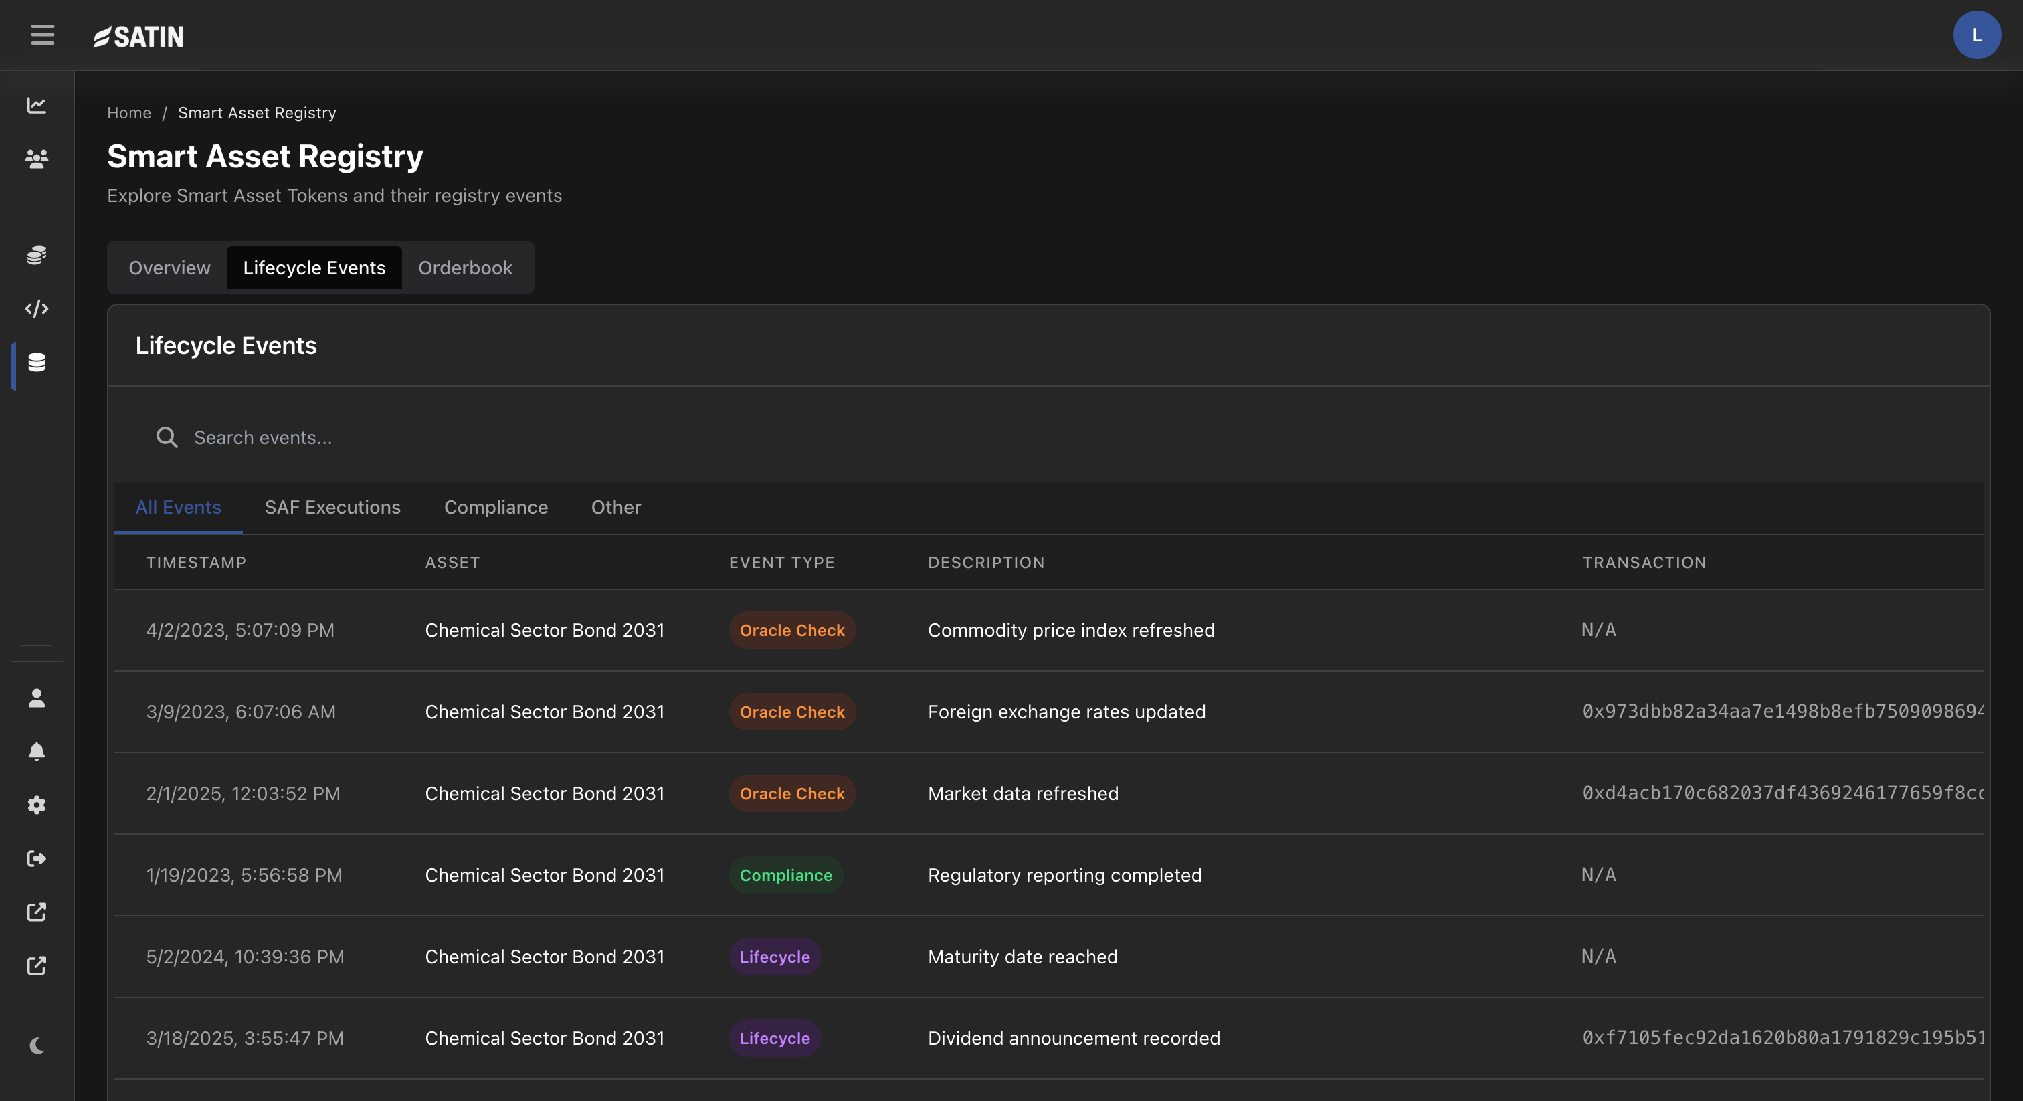The height and width of the screenshot is (1101, 2023).
Task: Open the hamburger menu
Action: pos(42,35)
